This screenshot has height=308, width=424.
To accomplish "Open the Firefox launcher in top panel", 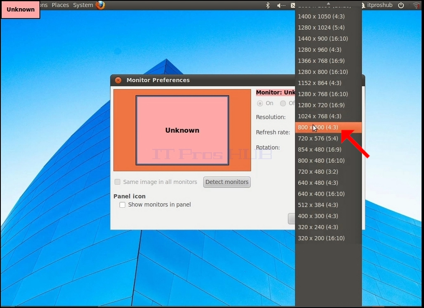I will coord(100,5).
